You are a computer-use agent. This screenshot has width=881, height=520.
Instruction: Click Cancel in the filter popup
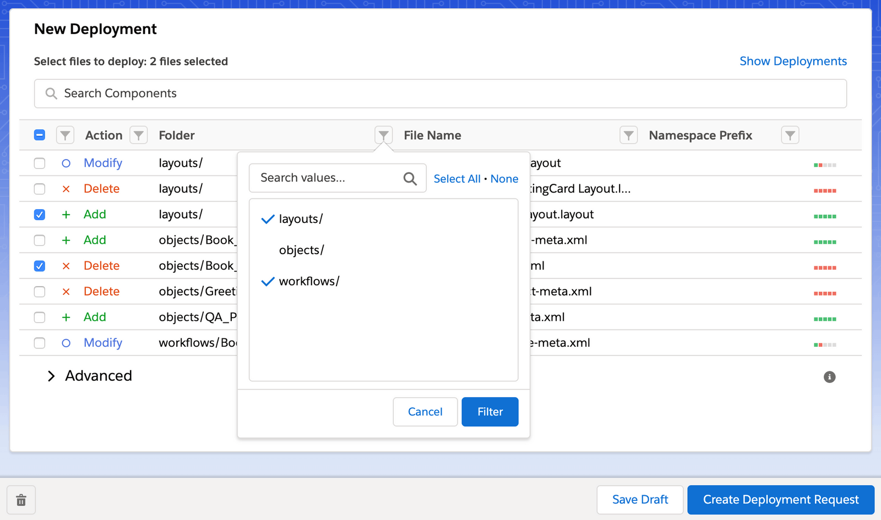(425, 412)
